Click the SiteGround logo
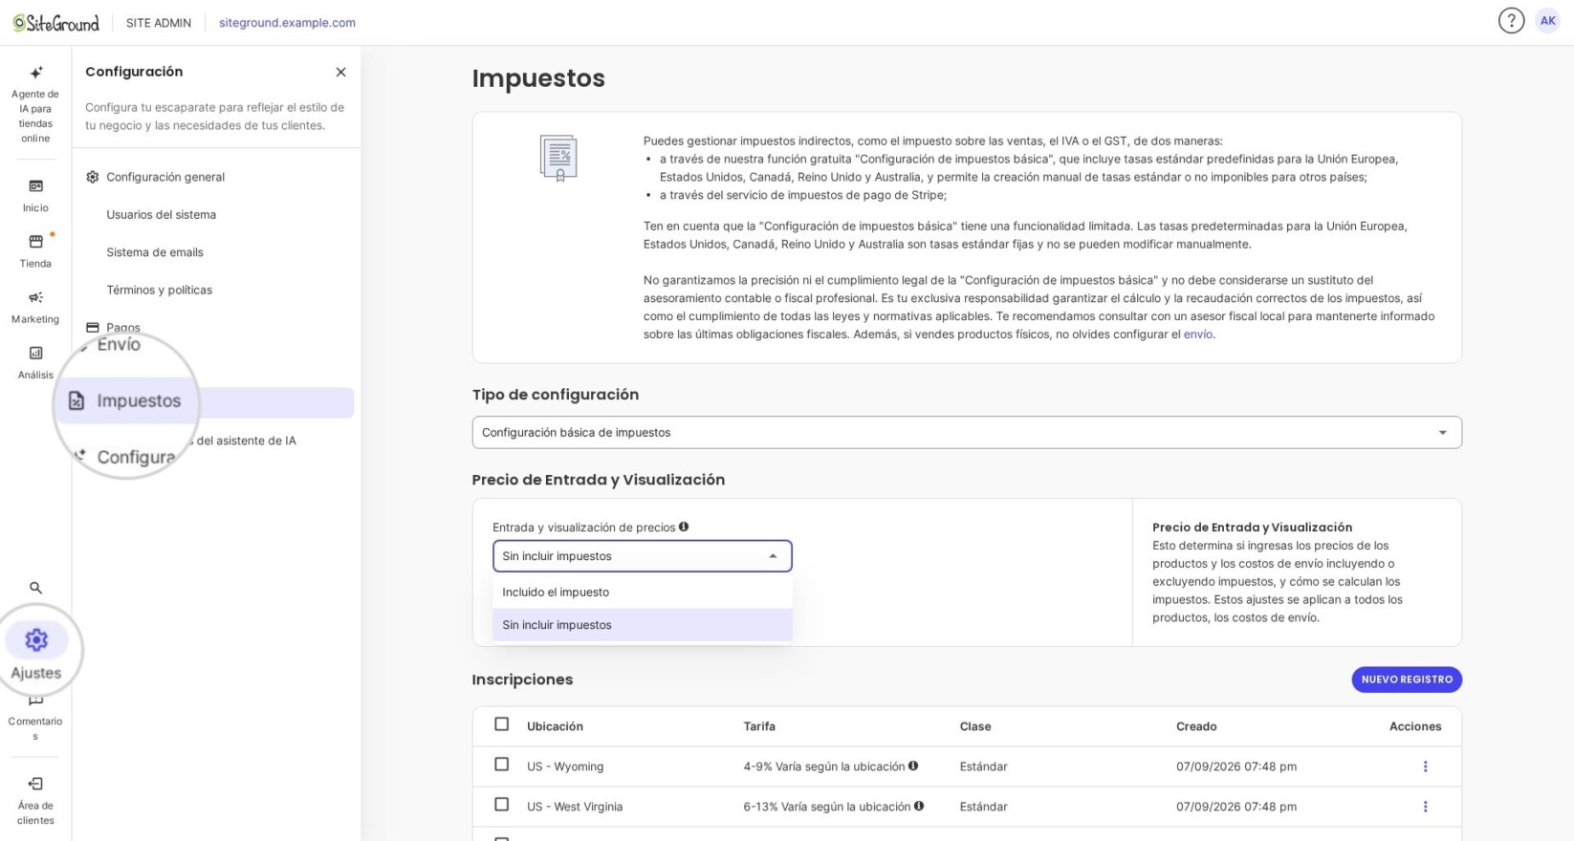This screenshot has width=1574, height=841. pyautogui.click(x=55, y=23)
